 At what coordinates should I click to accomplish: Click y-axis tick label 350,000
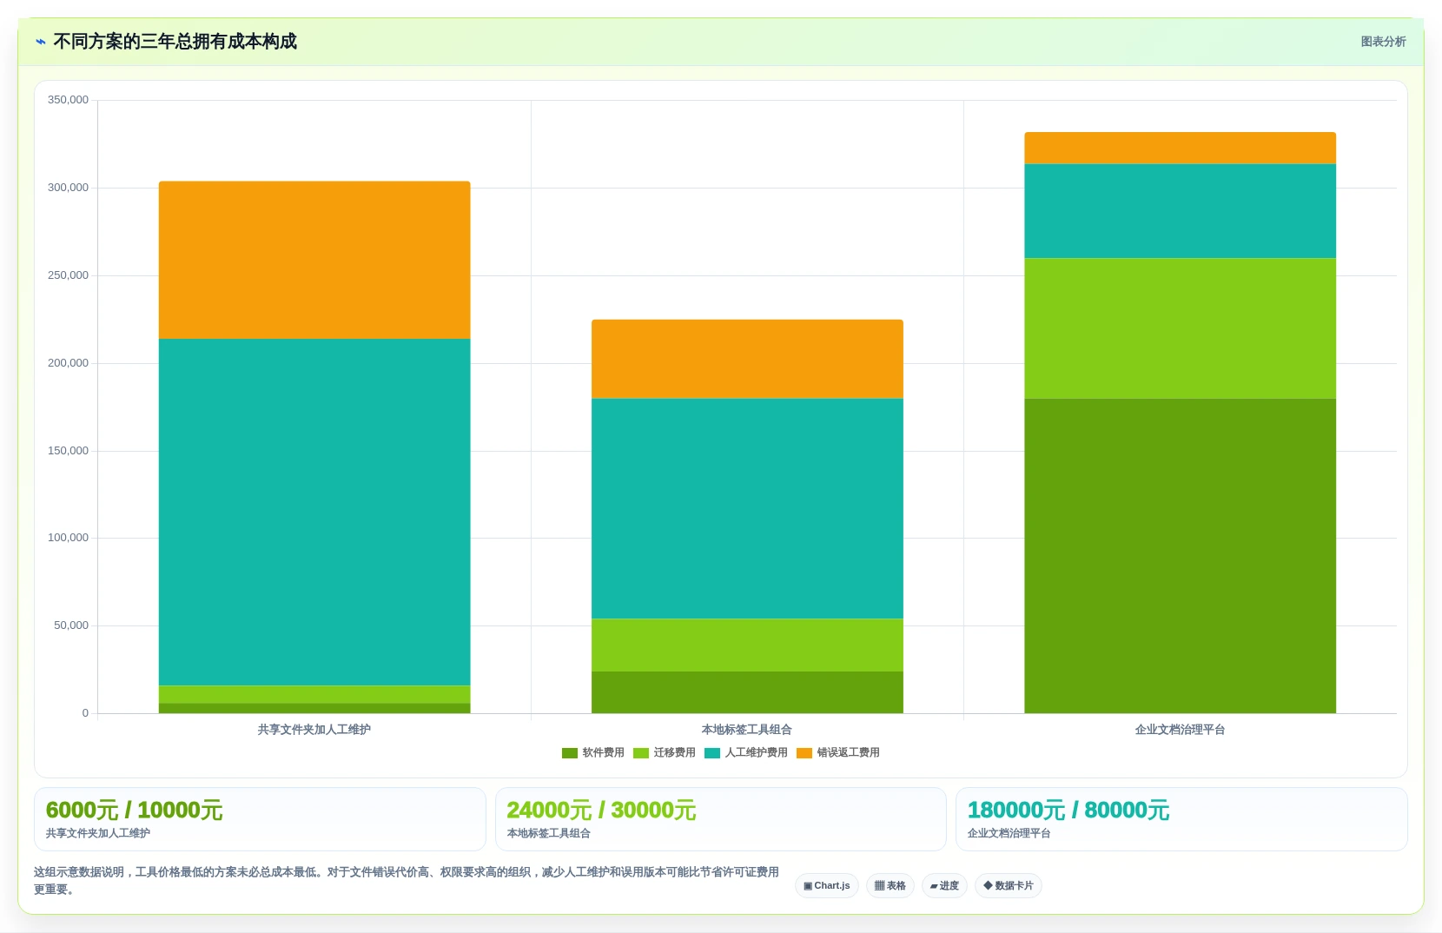point(68,100)
